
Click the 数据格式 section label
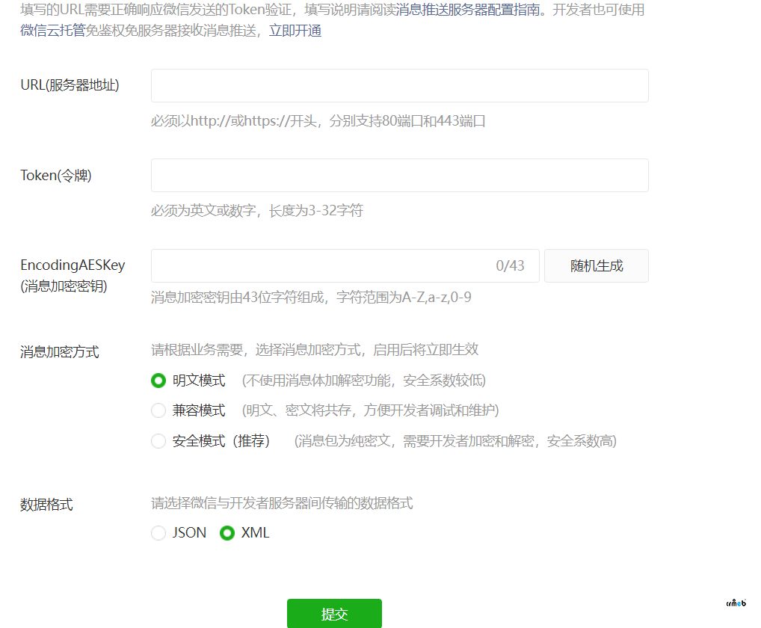(x=46, y=505)
